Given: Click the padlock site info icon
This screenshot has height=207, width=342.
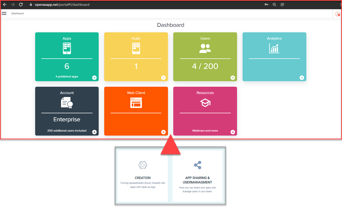Looking at the screenshot, I should pos(31,5).
